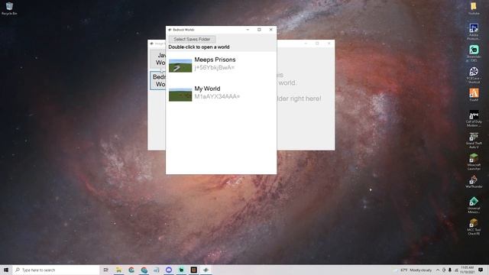The image size is (489, 275).
Task: Open File Explorer from the taskbar
Action: point(118,270)
